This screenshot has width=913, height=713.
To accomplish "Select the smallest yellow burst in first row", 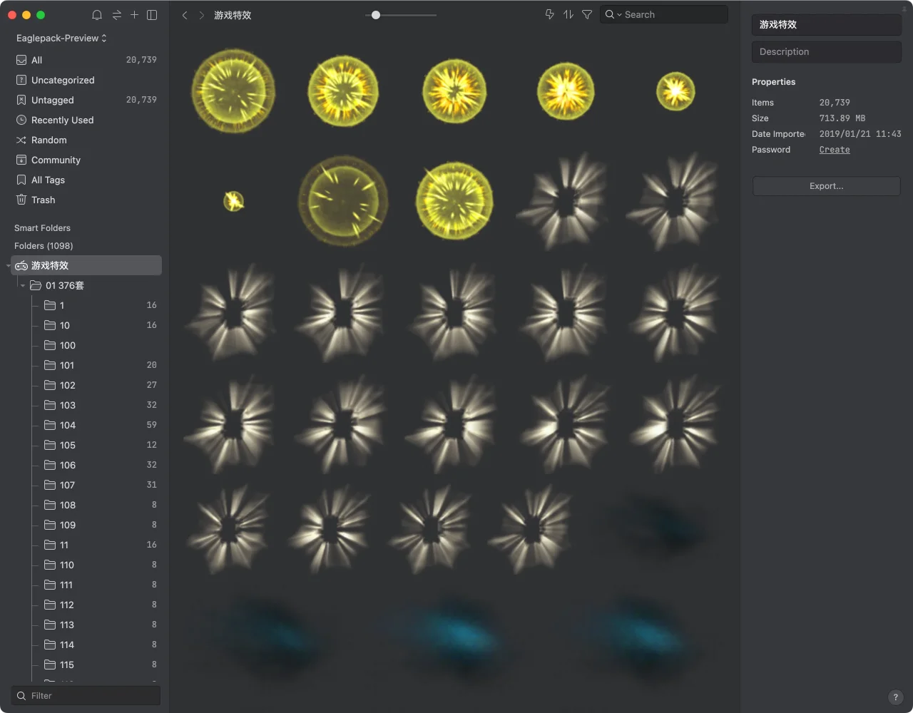I will click(675, 91).
